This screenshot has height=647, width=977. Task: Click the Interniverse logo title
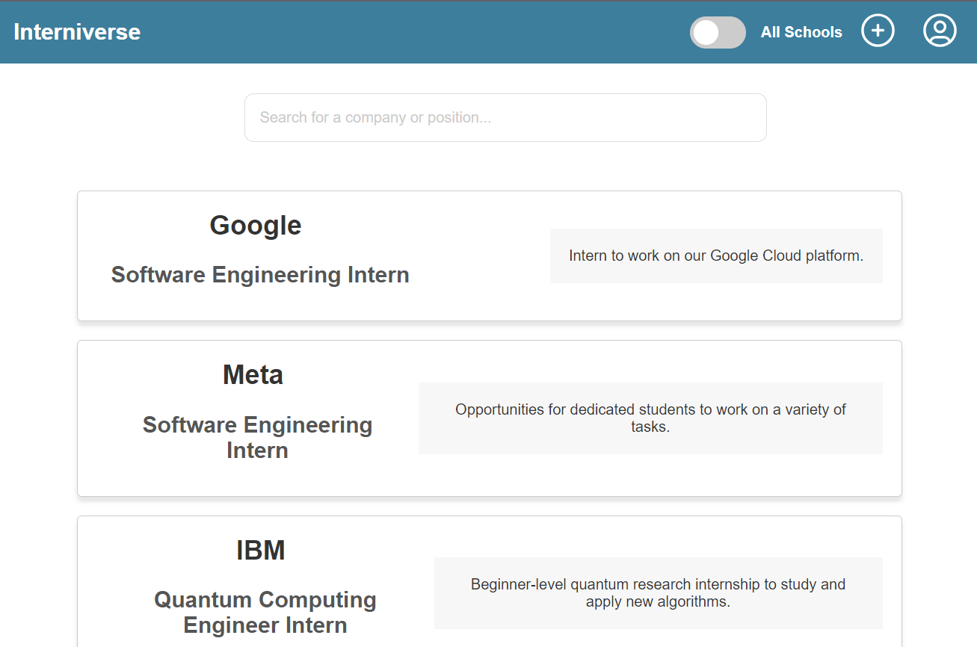click(77, 32)
